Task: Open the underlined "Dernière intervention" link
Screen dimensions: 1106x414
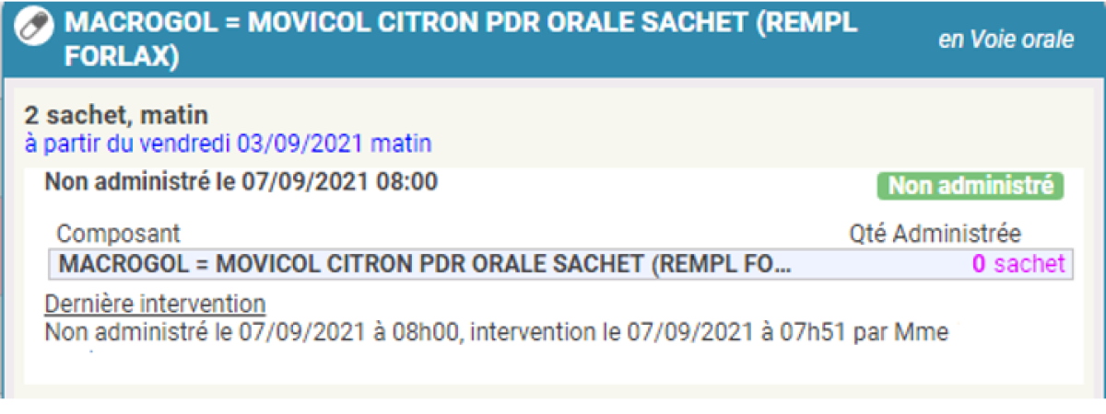Action: pyautogui.click(x=155, y=304)
